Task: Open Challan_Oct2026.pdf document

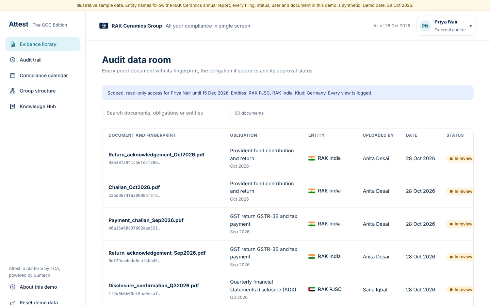Action: (134, 187)
